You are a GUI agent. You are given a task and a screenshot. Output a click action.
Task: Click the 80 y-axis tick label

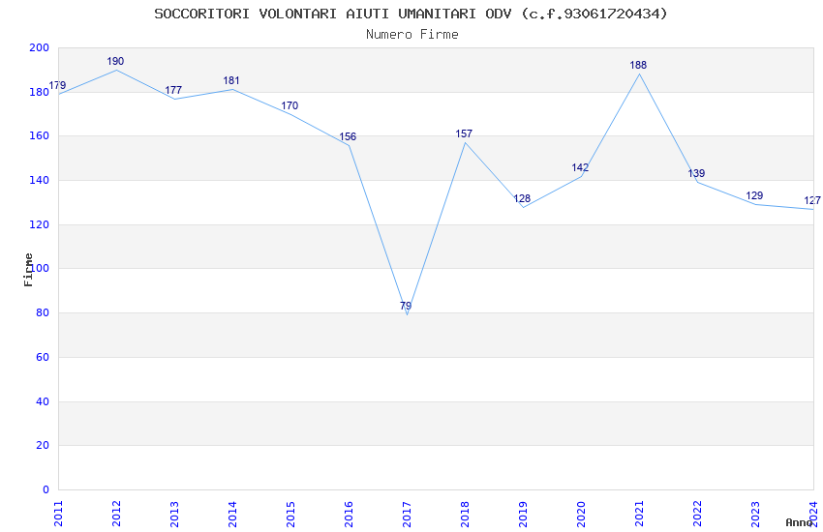click(43, 312)
